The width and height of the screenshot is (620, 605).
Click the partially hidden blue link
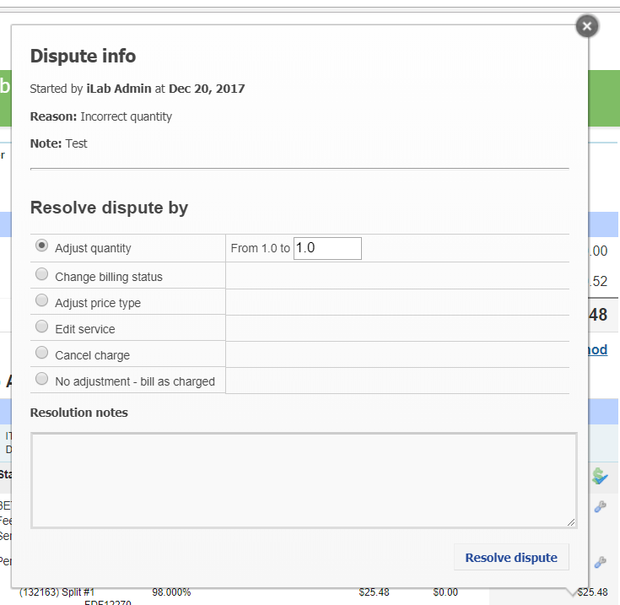(597, 349)
